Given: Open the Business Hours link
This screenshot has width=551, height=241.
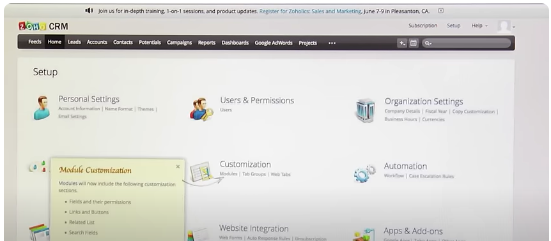Looking at the screenshot, I should tap(401, 119).
